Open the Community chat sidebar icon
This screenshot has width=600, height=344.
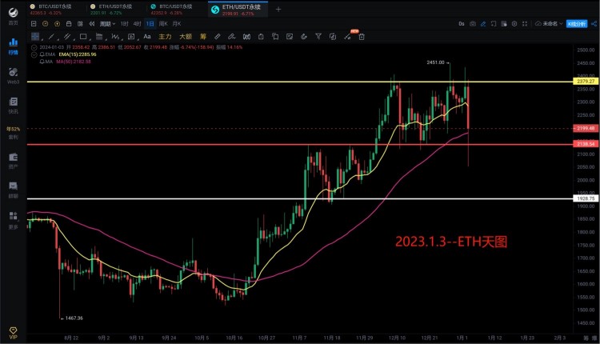click(x=13, y=190)
